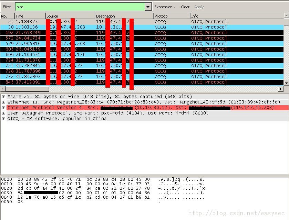Select packet 845 at time 37.419091
Viewport: 289px width, 220px height.
click(x=142, y=82)
